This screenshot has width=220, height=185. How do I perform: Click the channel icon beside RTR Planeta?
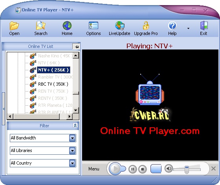[x=33, y=105]
